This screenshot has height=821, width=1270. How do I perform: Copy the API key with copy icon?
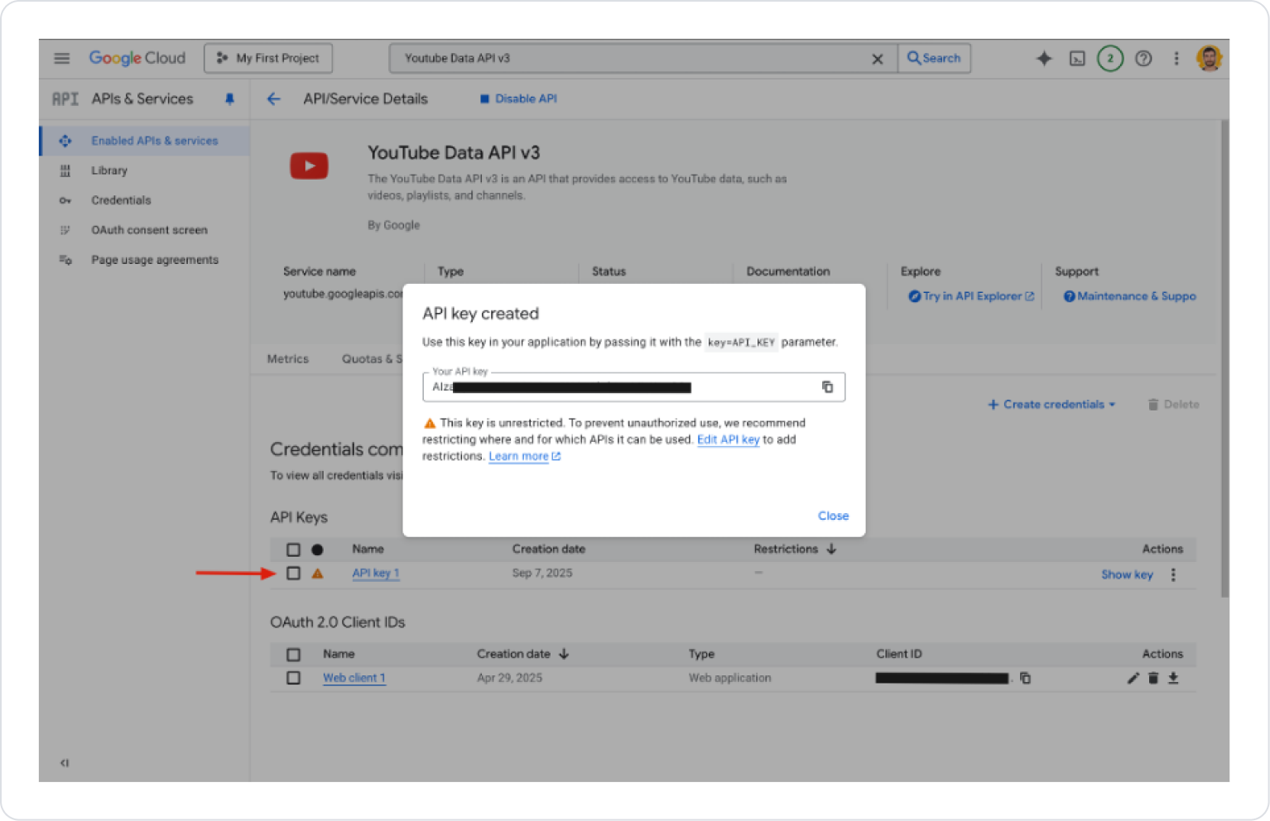pos(827,386)
